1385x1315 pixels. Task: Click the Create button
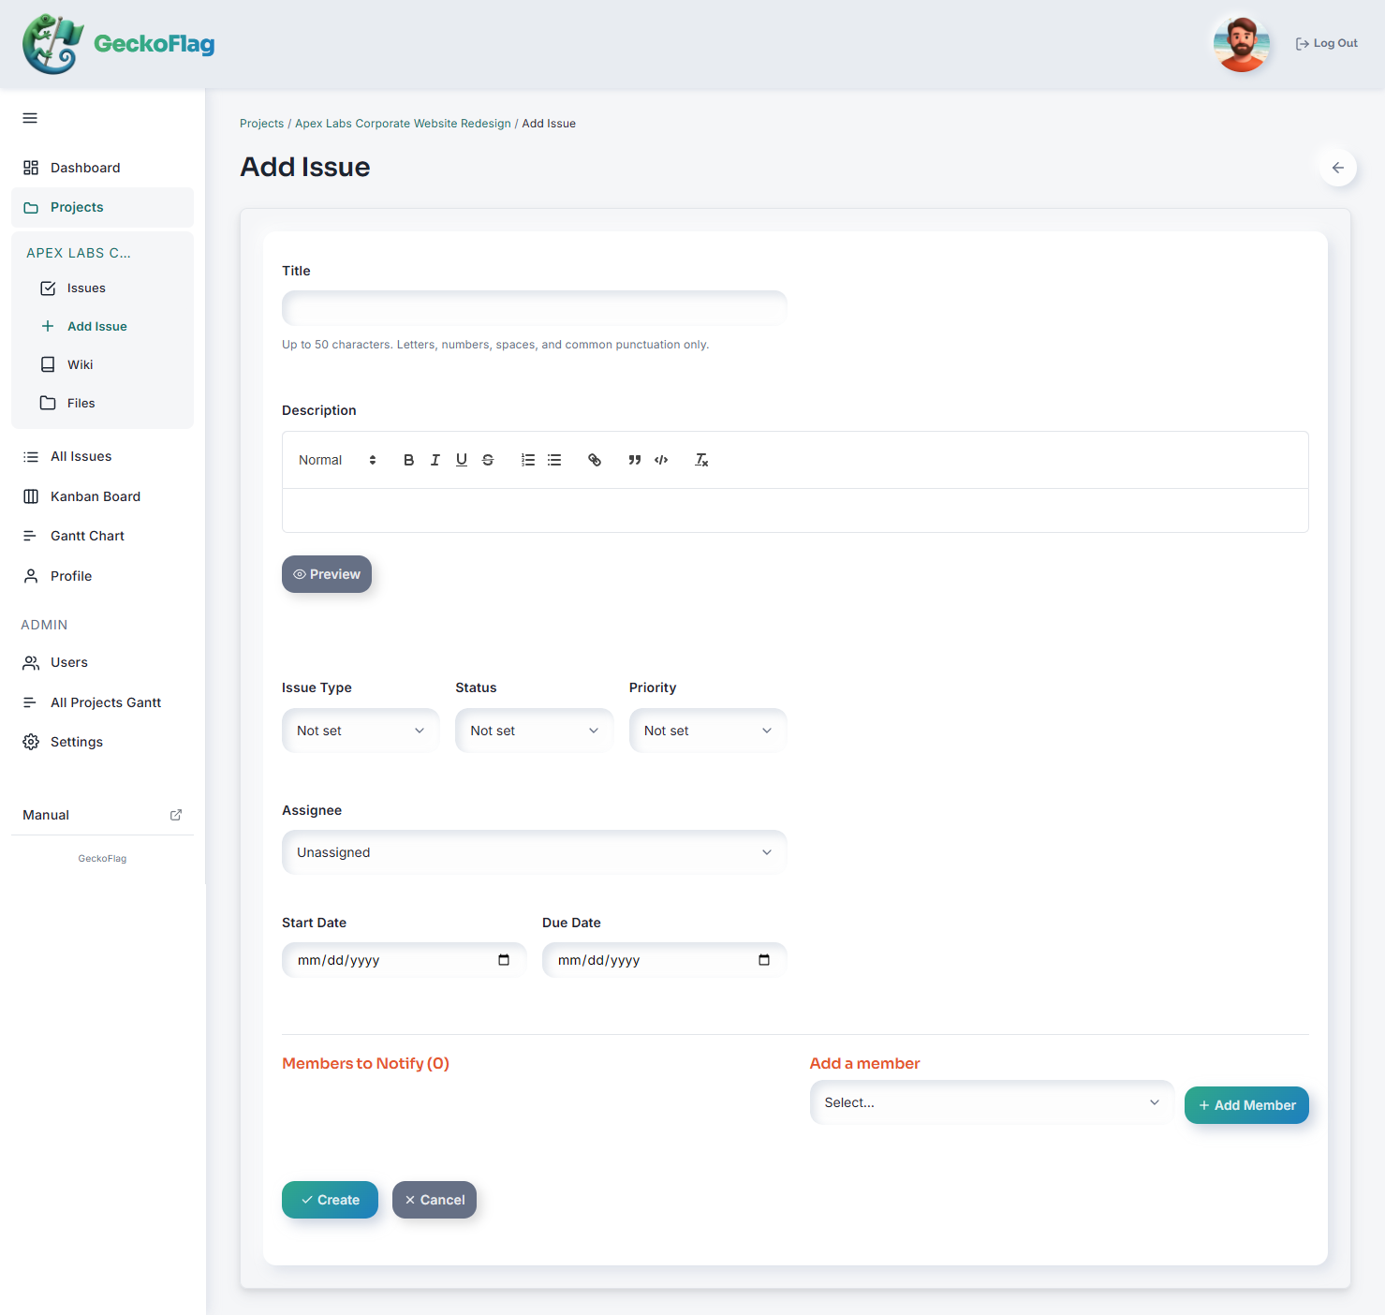click(330, 1200)
